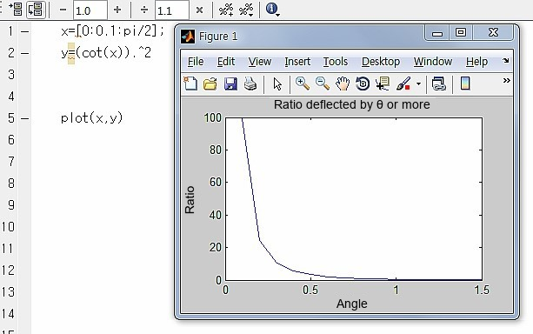Click code line plot(x,y)
This screenshot has height=334, width=533.
click(x=92, y=118)
